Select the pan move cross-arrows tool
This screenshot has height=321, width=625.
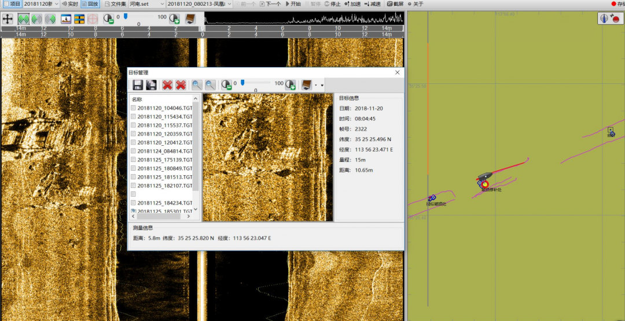click(x=8, y=19)
